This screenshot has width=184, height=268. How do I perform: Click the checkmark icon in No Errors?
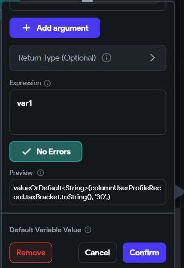[27, 151]
